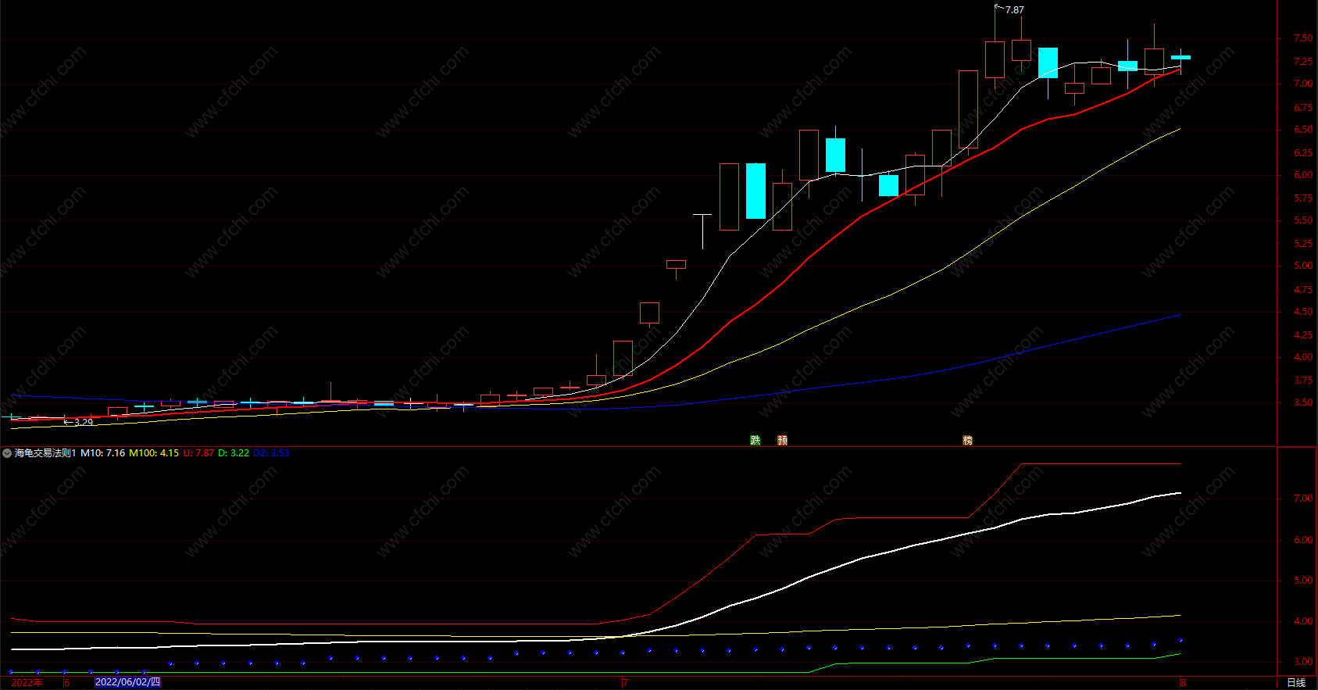Select the green D: 3.22 value
This screenshot has width=1318, height=690.
tap(234, 453)
